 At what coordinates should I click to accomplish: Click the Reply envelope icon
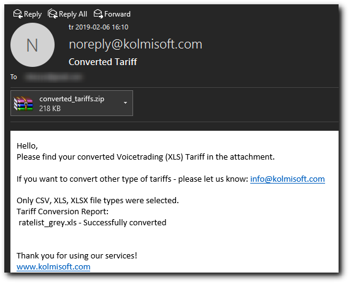click(18, 14)
